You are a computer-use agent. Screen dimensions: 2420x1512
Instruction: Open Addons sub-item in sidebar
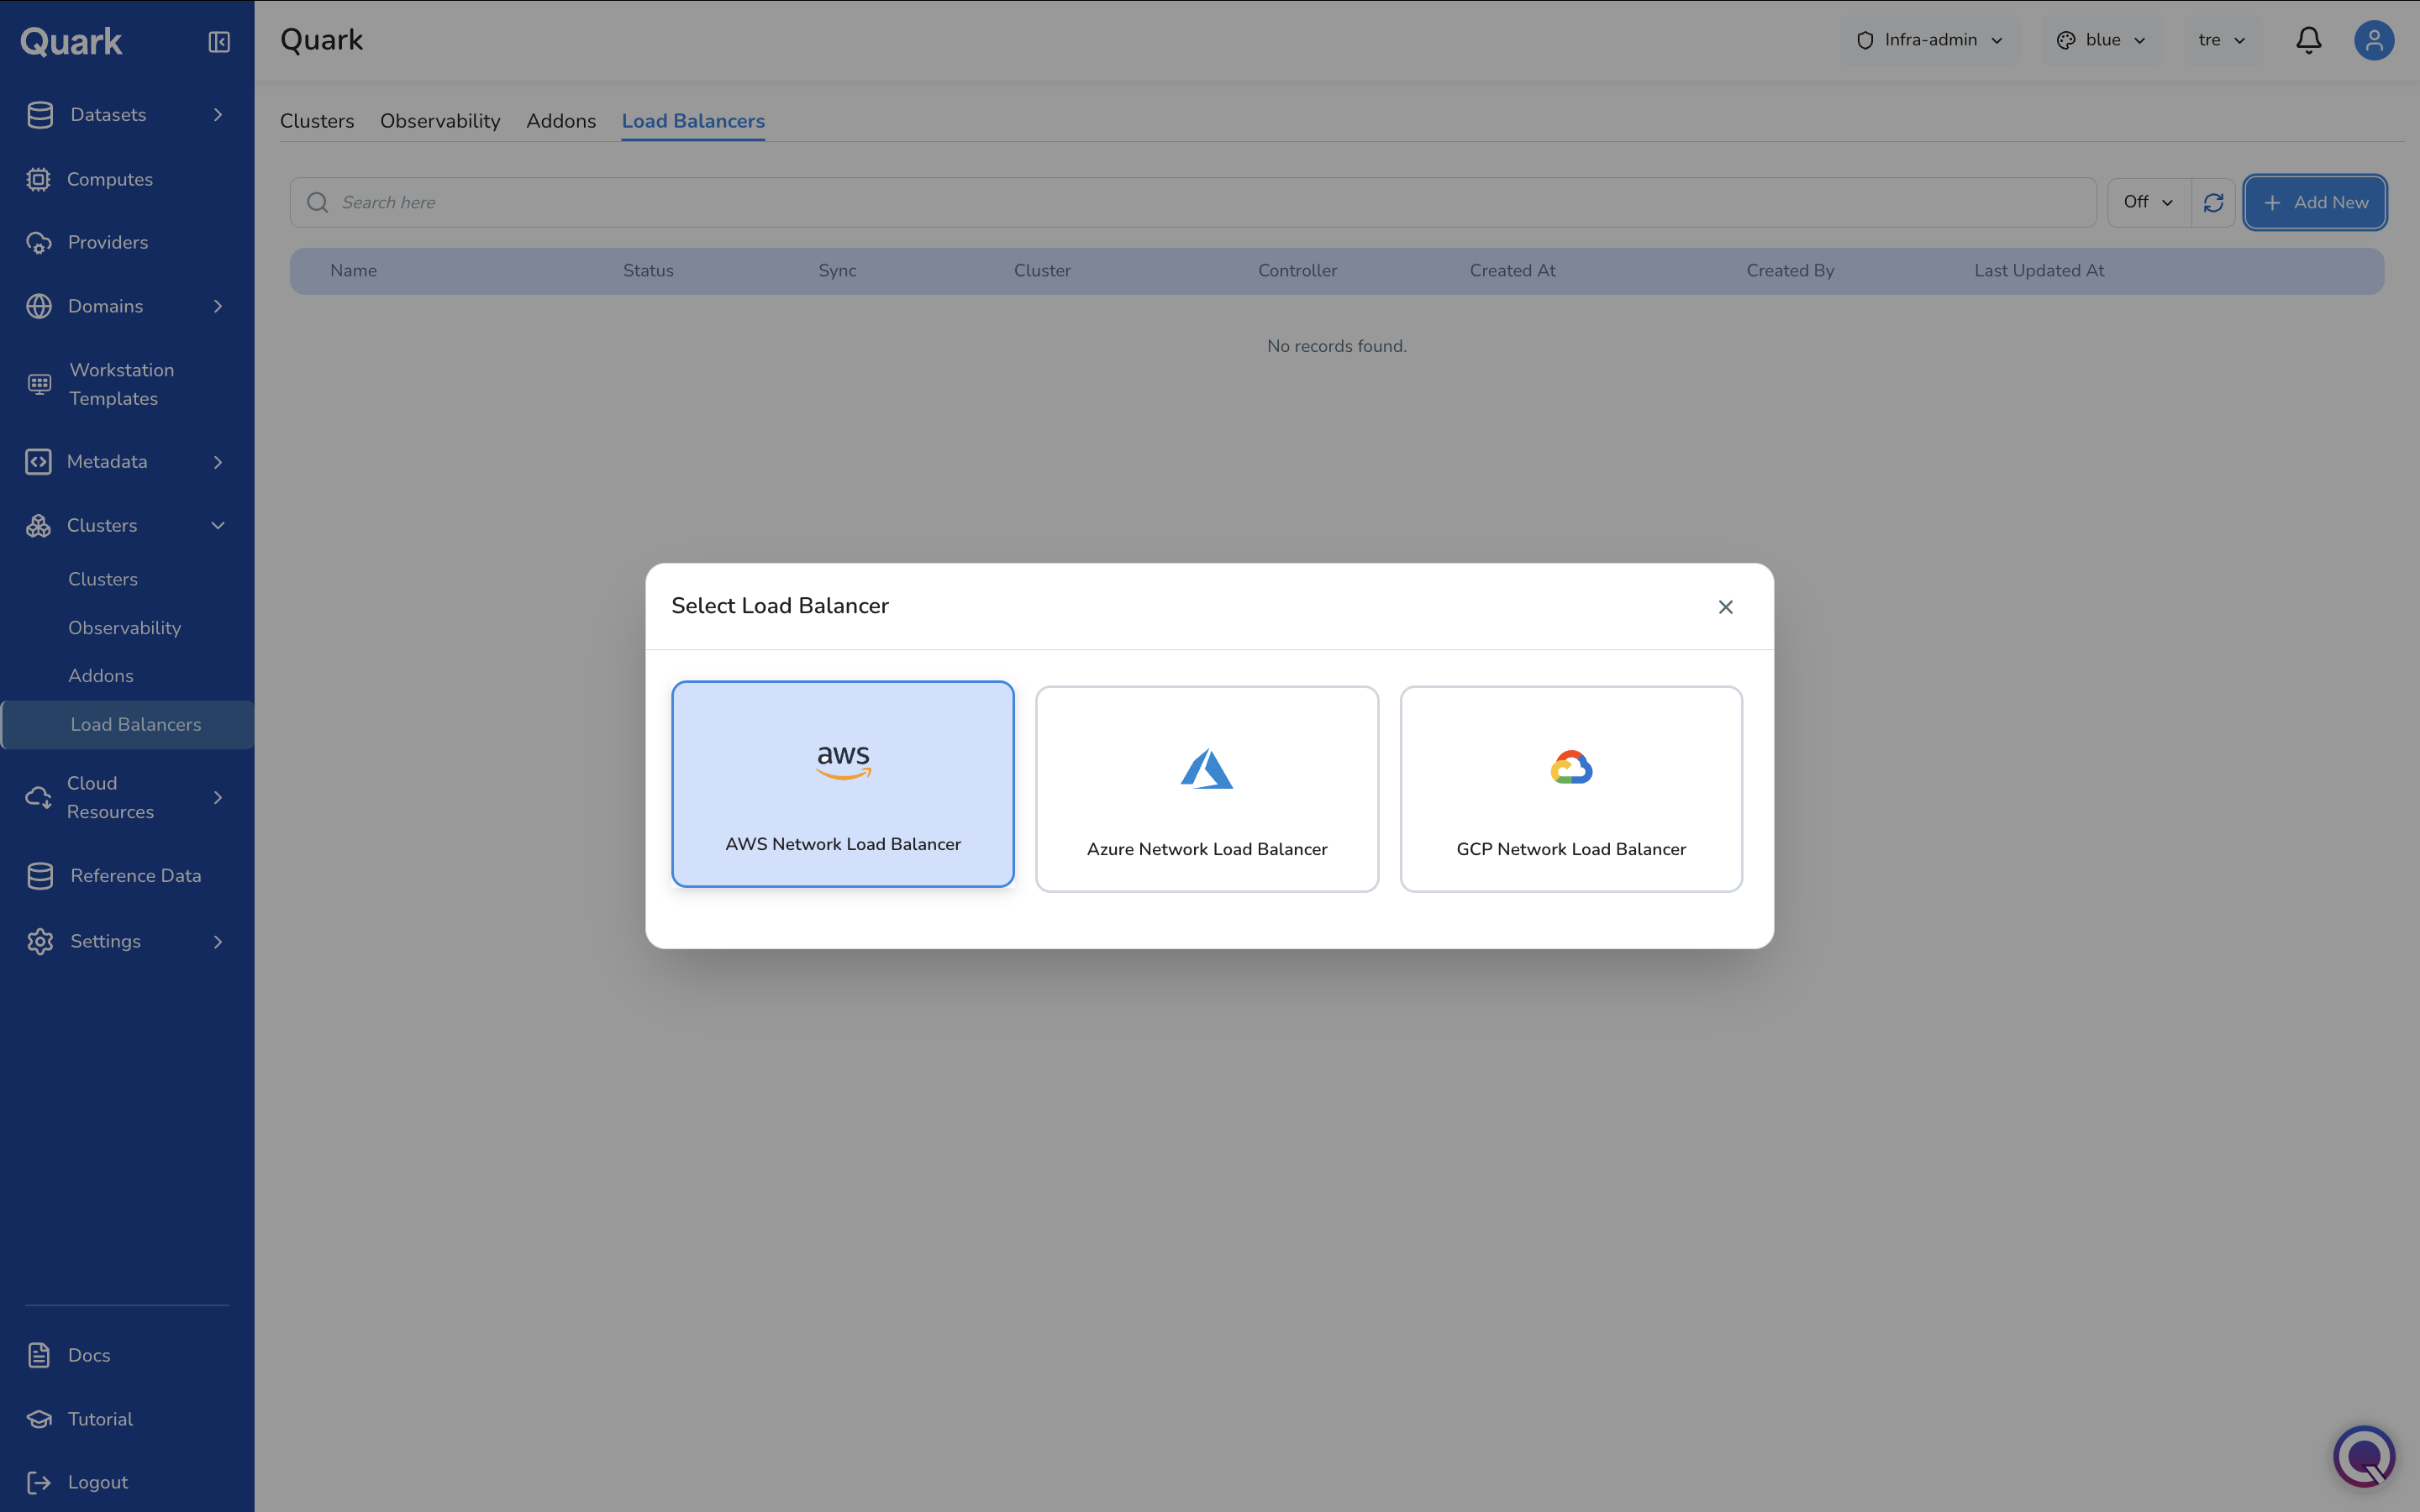101,676
